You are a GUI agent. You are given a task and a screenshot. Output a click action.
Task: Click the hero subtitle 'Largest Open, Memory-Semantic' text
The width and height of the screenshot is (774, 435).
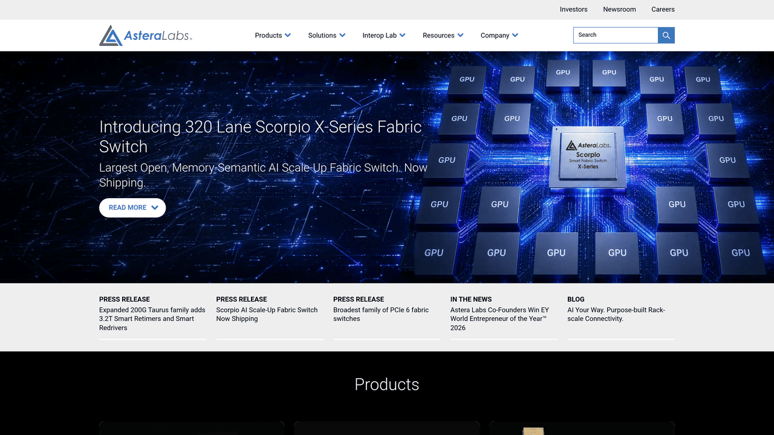tap(264, 175)
